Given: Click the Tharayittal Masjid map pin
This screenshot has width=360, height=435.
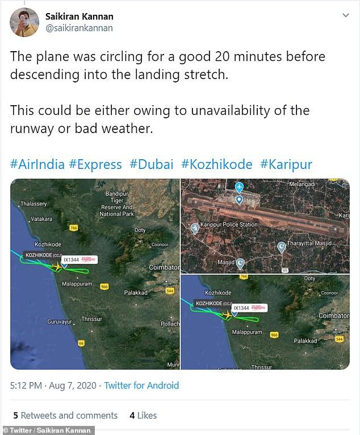Looking at the screenshot, I should (281, 247).
